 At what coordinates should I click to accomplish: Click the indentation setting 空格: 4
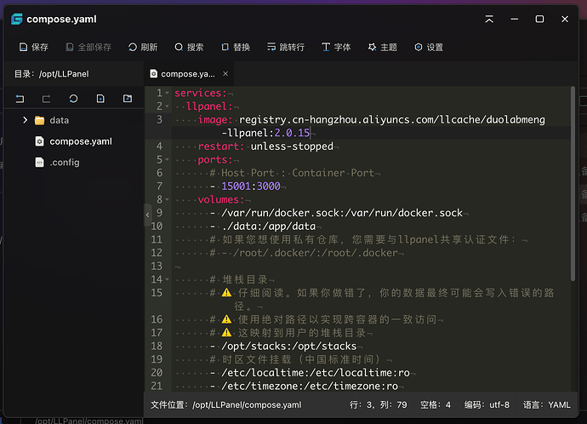[436, 405]
